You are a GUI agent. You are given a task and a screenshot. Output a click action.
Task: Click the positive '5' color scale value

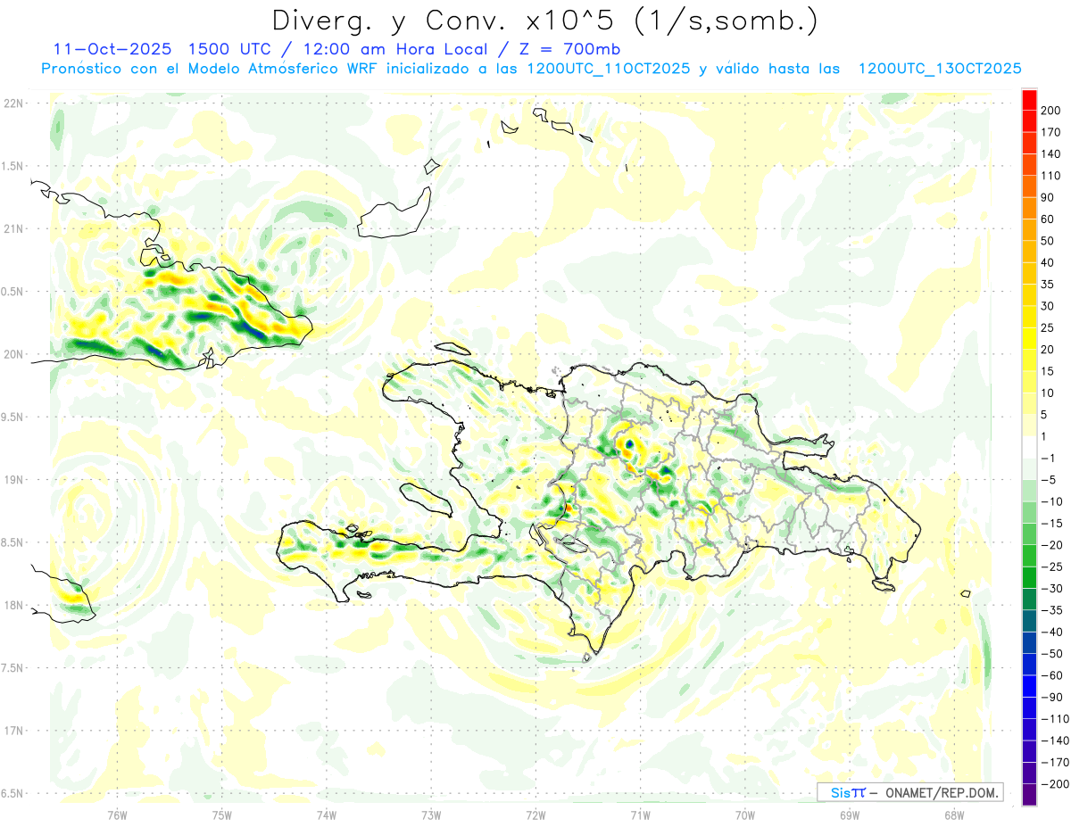[x=1046, y=415]
